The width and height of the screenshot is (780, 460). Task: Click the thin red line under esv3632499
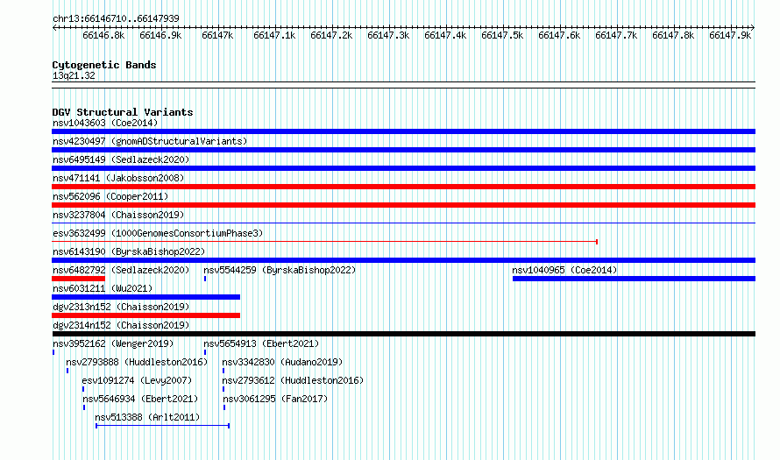325,242
